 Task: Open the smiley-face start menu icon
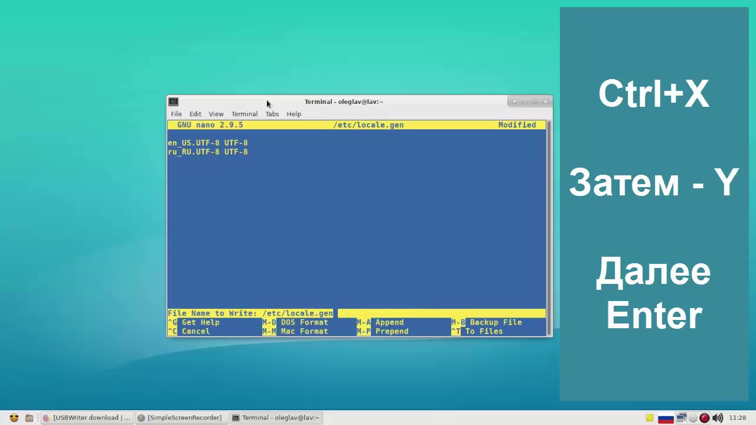[14, 417]
